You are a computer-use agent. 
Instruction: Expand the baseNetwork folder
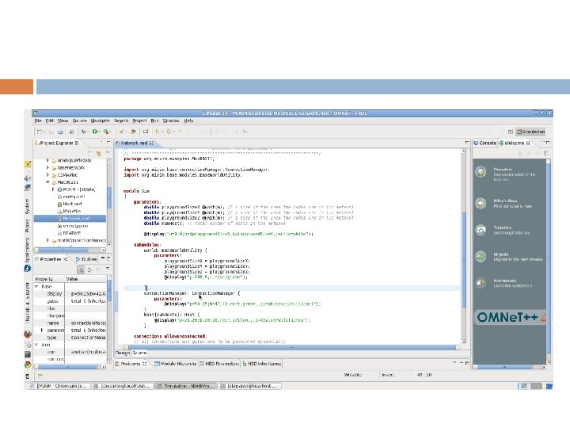click(x=47, y=168)
